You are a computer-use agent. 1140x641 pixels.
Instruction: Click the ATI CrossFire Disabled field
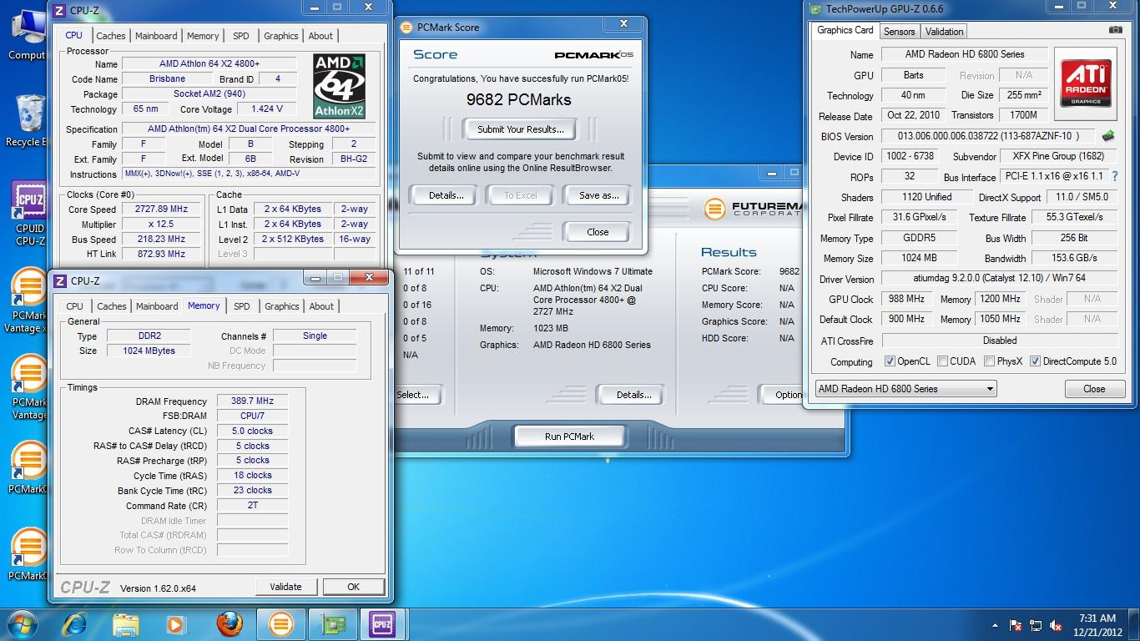(1000, 341)
